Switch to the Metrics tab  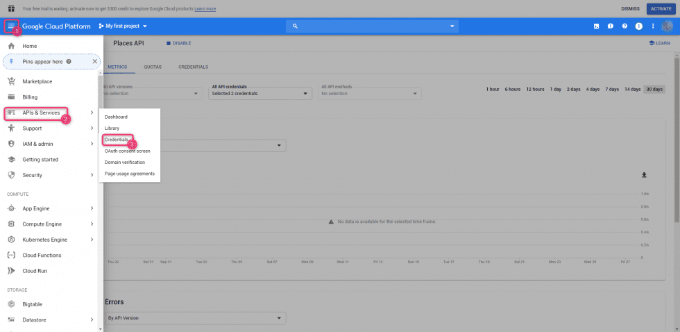click(117, 67)
